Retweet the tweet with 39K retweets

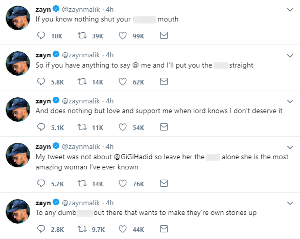[x=82, y=36]
